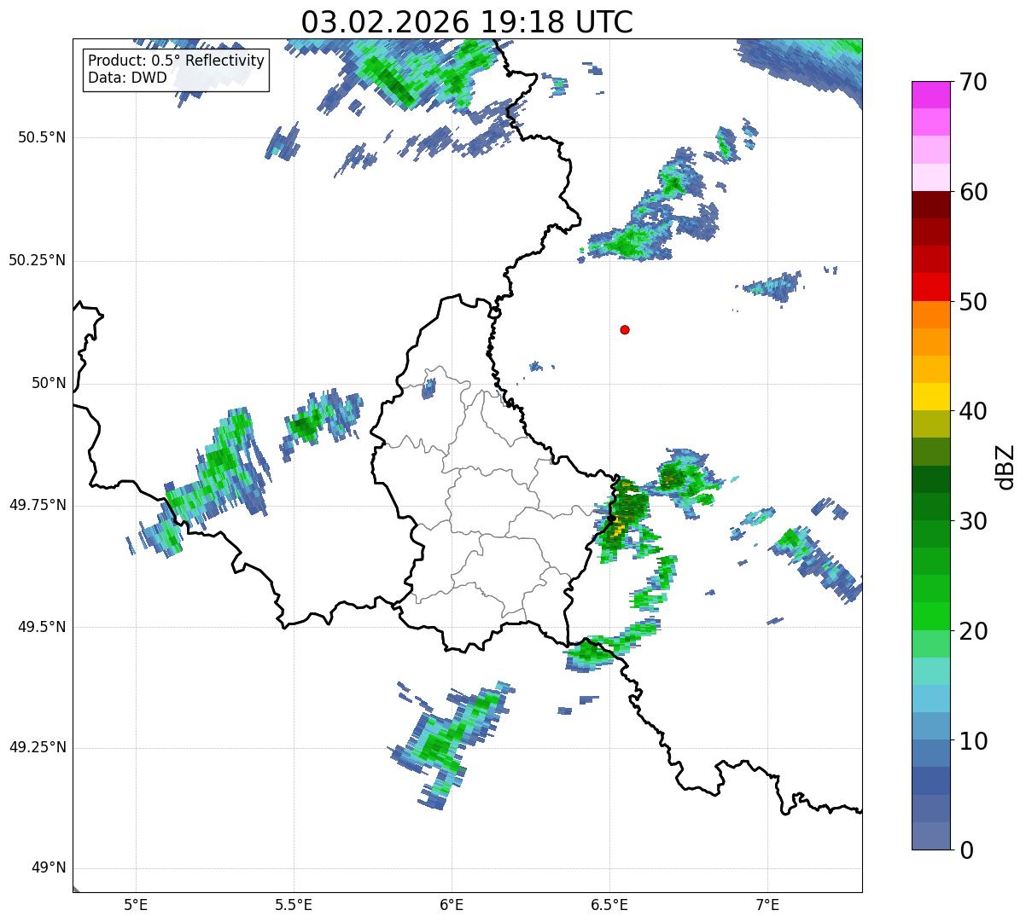Image resolution: width=1026 pixels, height=922 pixels.
Task: Click the 50.25°N latitude label
Action: 38,261
